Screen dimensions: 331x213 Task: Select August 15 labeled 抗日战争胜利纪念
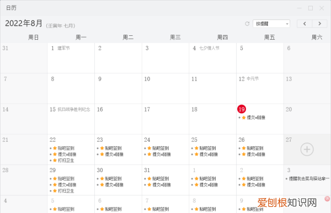(71, 119)
